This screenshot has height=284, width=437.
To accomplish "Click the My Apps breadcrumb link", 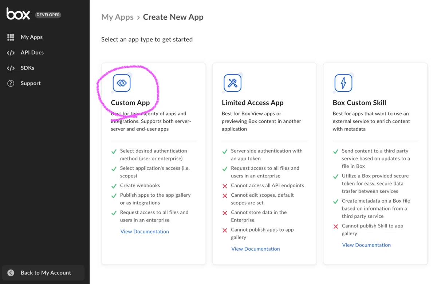I will tap(117, 17).
